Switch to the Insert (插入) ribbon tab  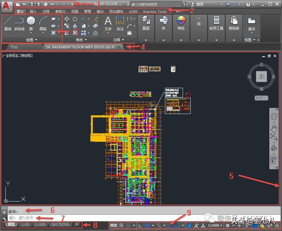[x=33, y=11]
